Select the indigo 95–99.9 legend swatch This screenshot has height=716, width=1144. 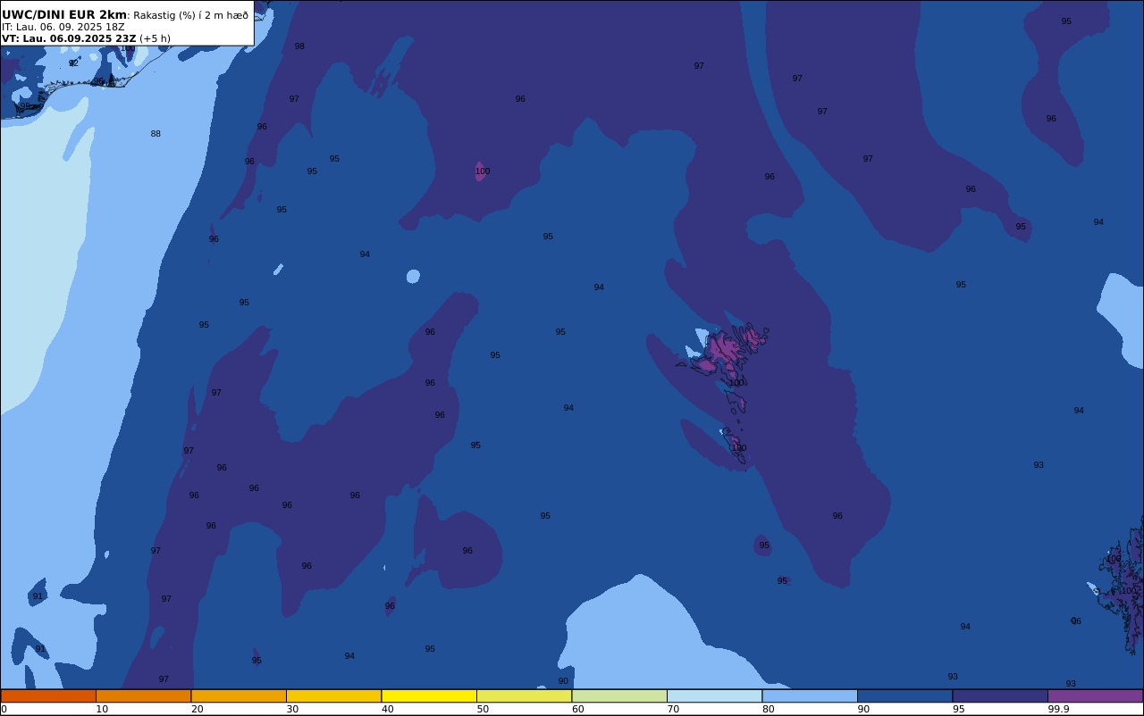point(1000,695)
